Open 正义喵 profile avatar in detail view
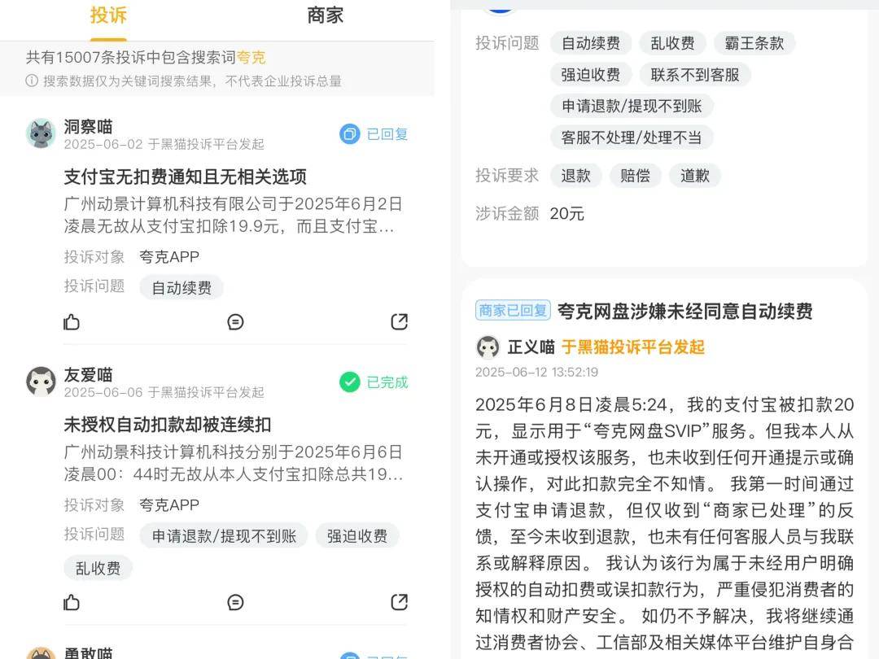Image resolution: width=879 pixels, height=659 pixels. tap(488, 347)
